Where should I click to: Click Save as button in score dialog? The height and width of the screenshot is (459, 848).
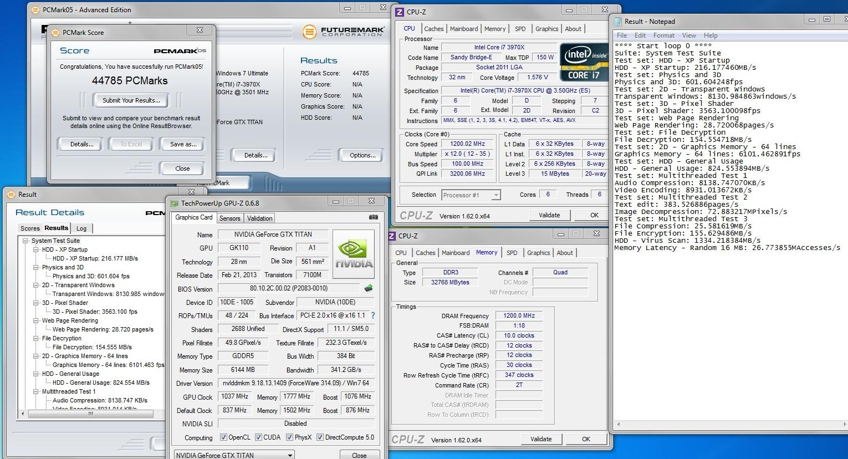tap(183, 144)
